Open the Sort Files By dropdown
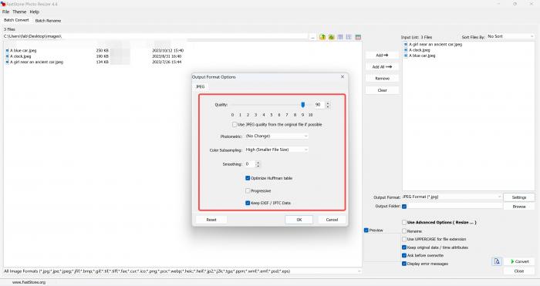 (511, 36)
